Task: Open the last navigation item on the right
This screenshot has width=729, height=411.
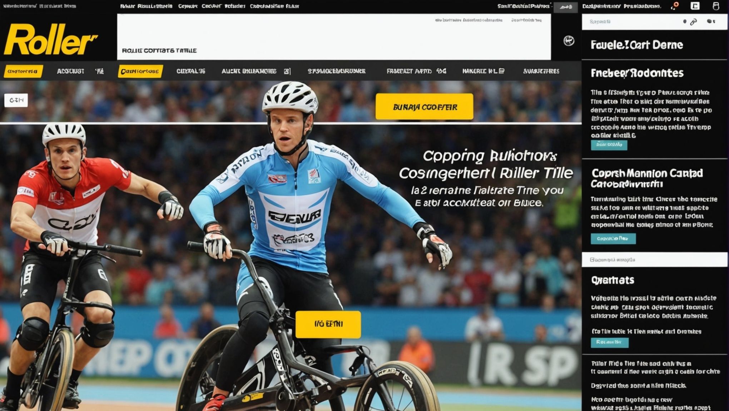Action: coord(541,71)
